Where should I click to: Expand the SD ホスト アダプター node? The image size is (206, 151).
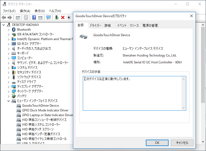[8, 44]
